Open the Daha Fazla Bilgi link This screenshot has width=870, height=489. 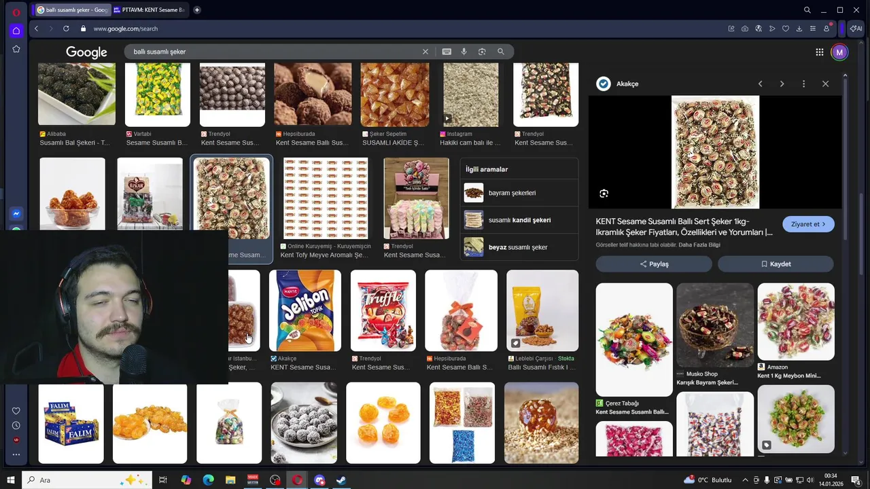click(699, 244)
